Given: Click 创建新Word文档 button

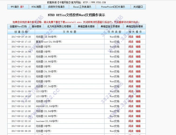Looking at the screenshot, I should coord(18,27).
